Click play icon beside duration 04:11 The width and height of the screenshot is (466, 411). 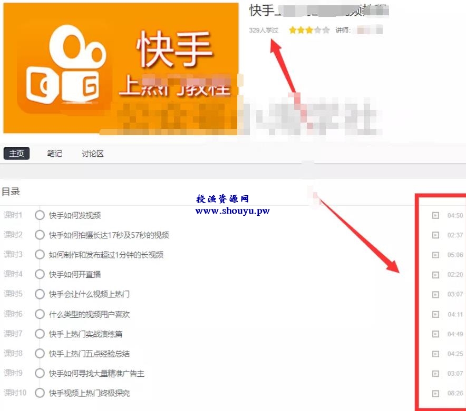click(x=435, y=314)
